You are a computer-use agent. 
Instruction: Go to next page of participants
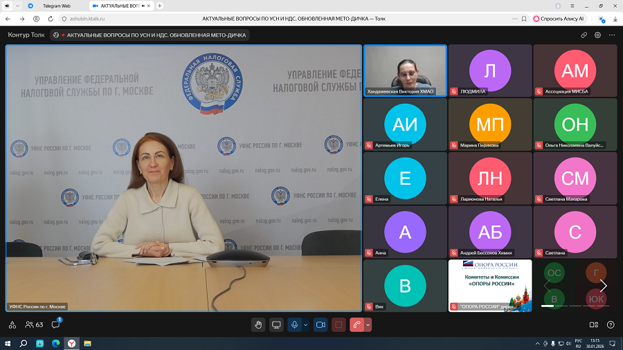603,286
